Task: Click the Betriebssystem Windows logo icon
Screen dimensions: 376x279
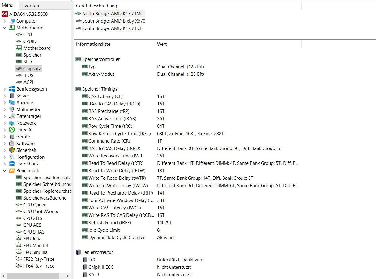Action: point(12,89)
